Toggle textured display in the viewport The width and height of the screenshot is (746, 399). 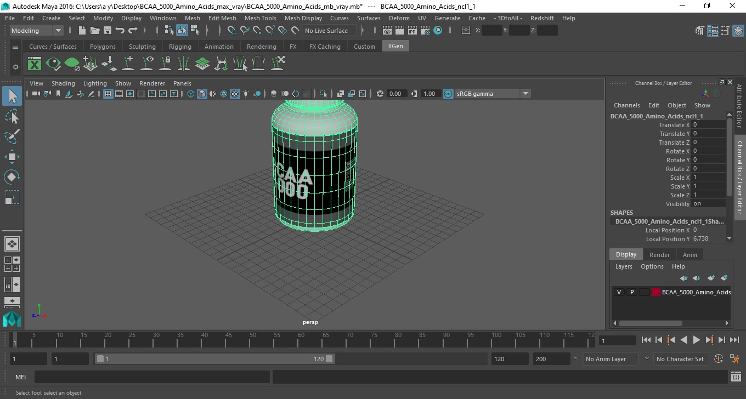(235, 94)
